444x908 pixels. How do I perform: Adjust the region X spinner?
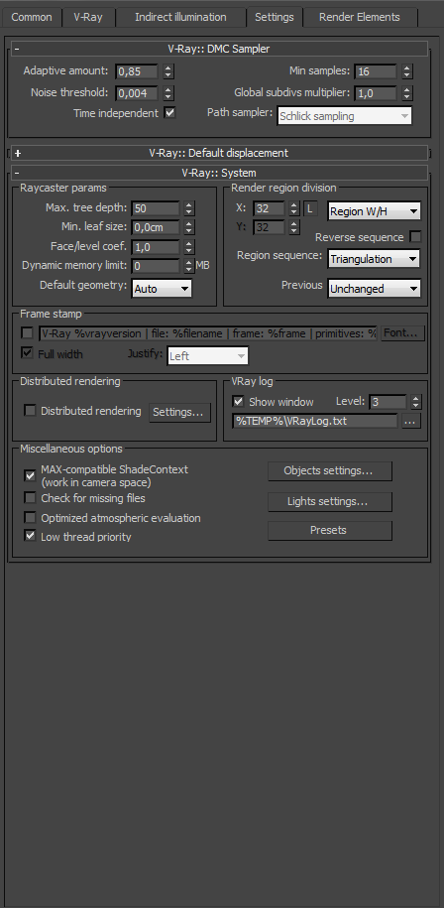pos(294,208)
